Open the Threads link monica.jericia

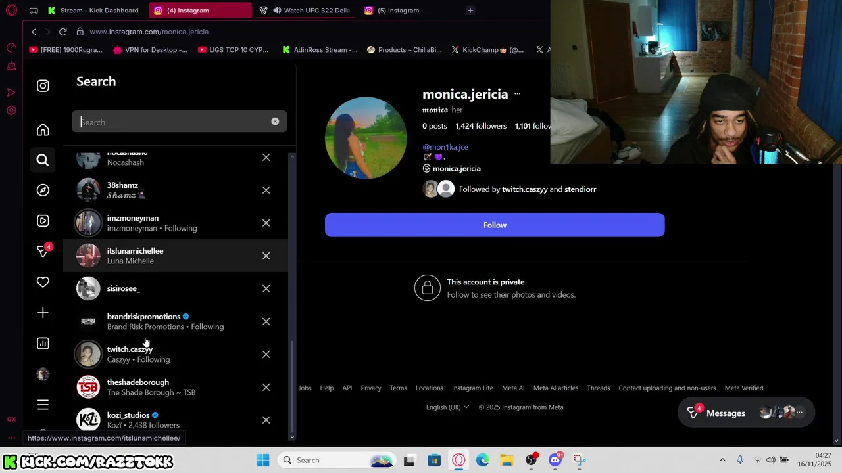coord(451,169)
